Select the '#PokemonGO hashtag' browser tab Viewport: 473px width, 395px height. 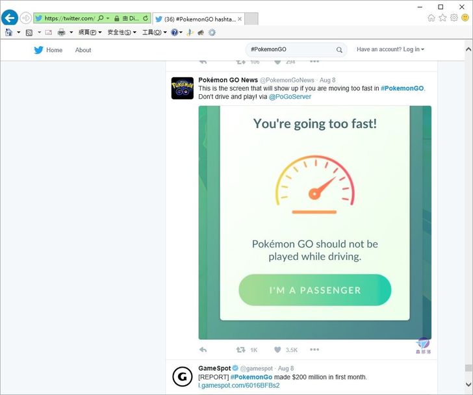coord(197,19)
